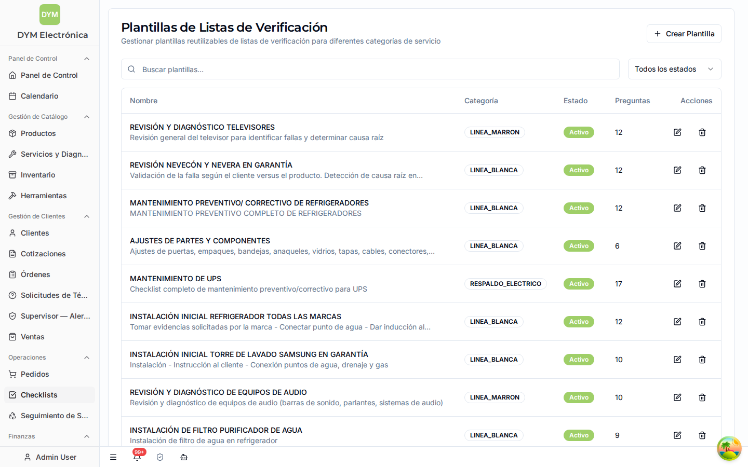Open Ventas in sidebar

[x=49, y=337]
